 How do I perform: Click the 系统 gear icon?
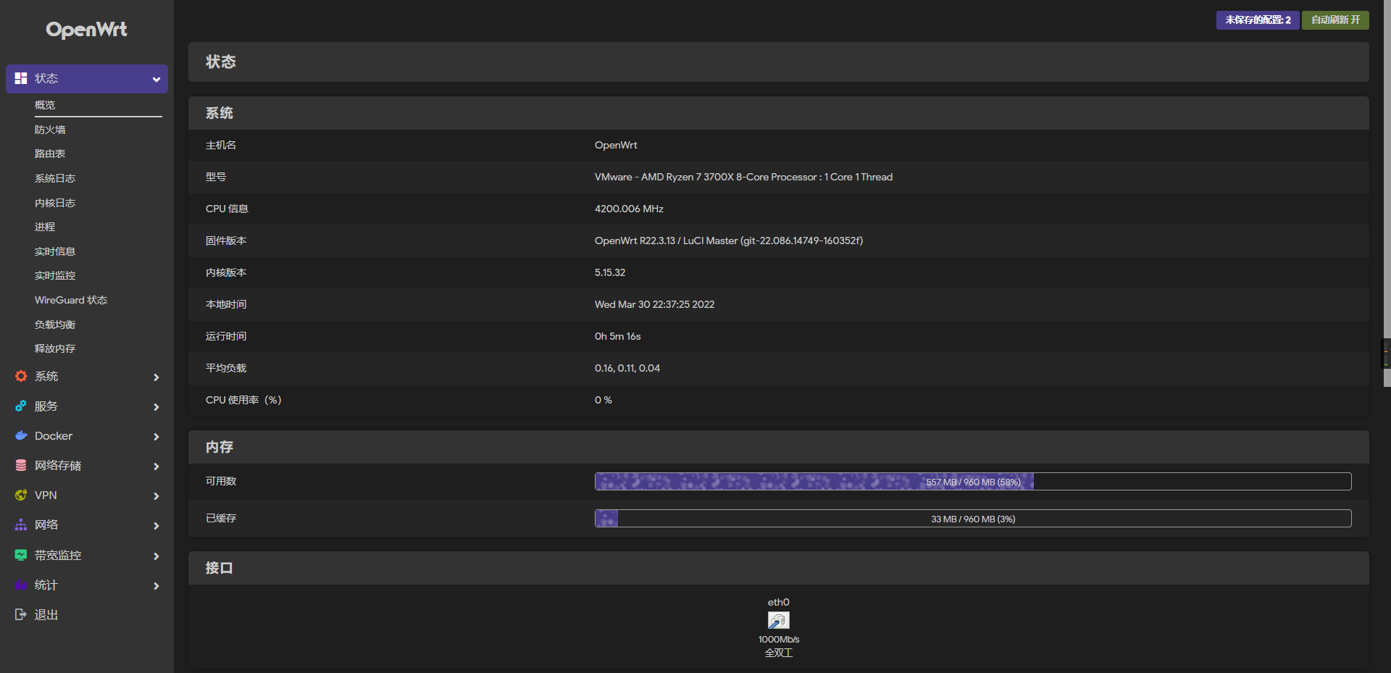coord(21,376)
